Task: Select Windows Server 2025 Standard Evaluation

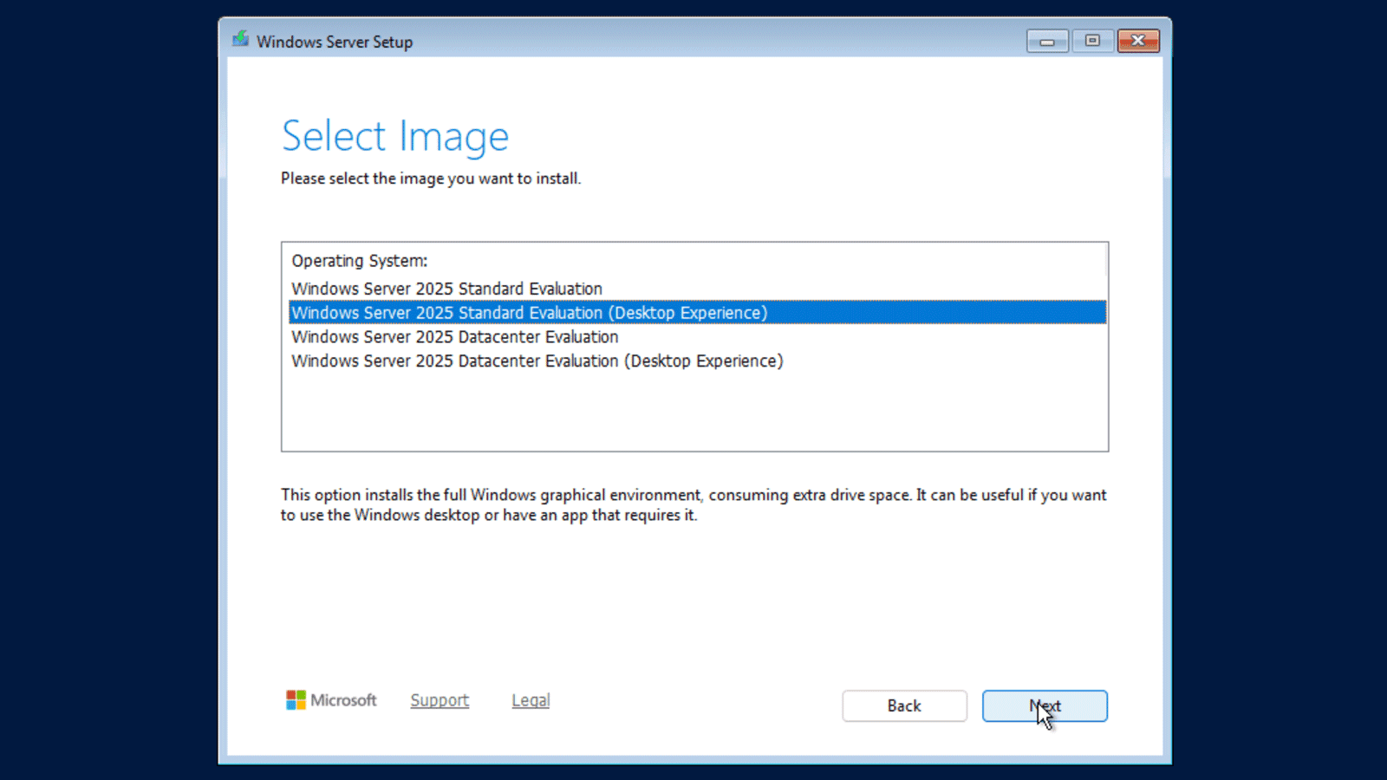Action: 697,289
